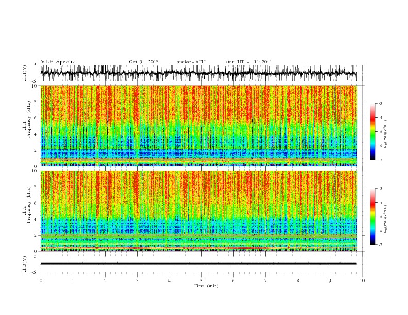The image size is (408, 315).
Task: Click inside the ch.1 spectrogram panel
Action: click(x=198, y=126)
